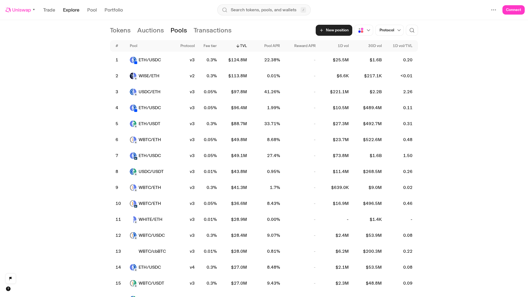Click the descending sort arrow beside TVL

pyautogui.click(x=238, y=46)
